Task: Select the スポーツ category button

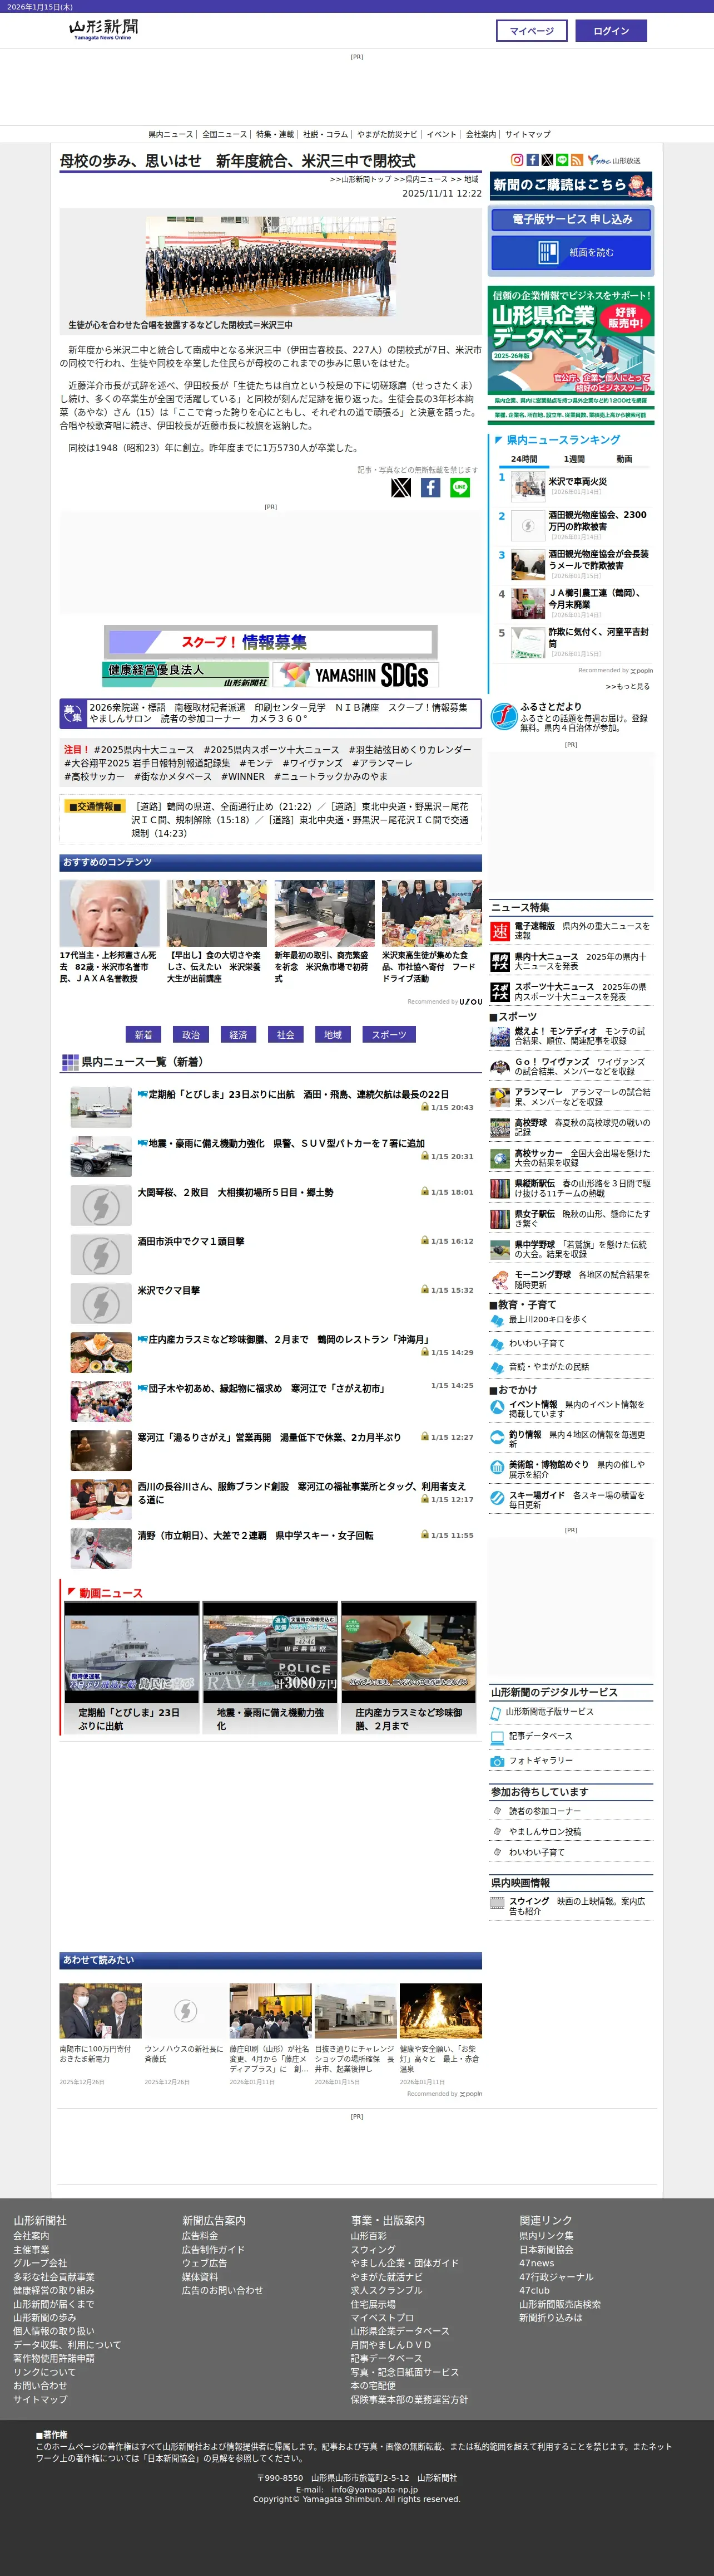Action: (389, 1035)
